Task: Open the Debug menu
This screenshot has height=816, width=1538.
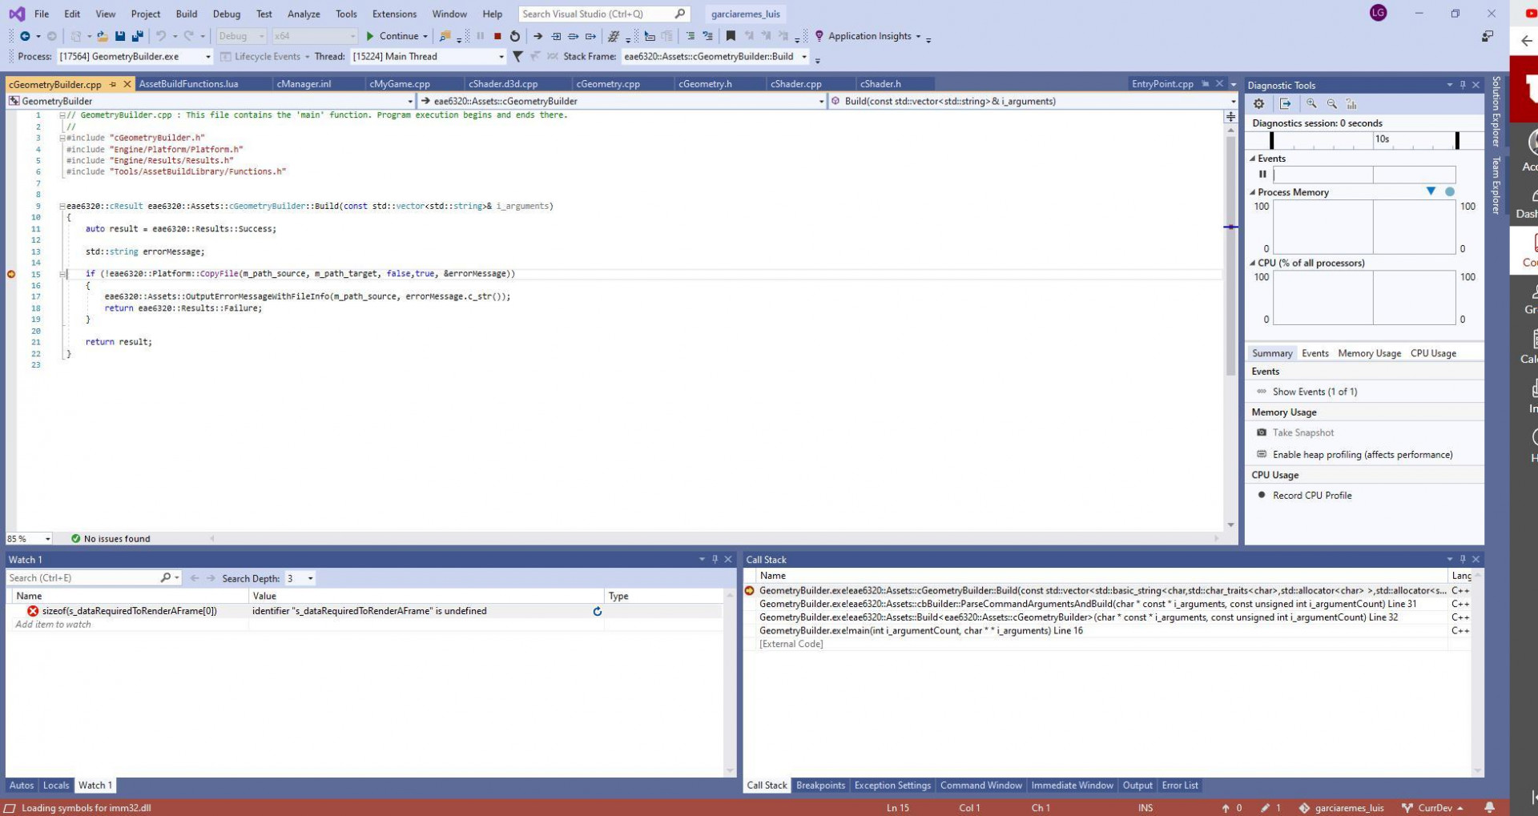Action: pos(227,14)
